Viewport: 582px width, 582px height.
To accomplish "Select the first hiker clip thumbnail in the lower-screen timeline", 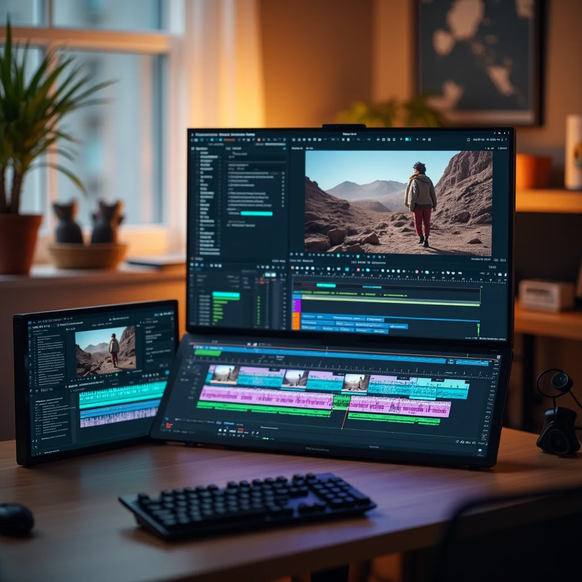I will (x=225, y=374).
